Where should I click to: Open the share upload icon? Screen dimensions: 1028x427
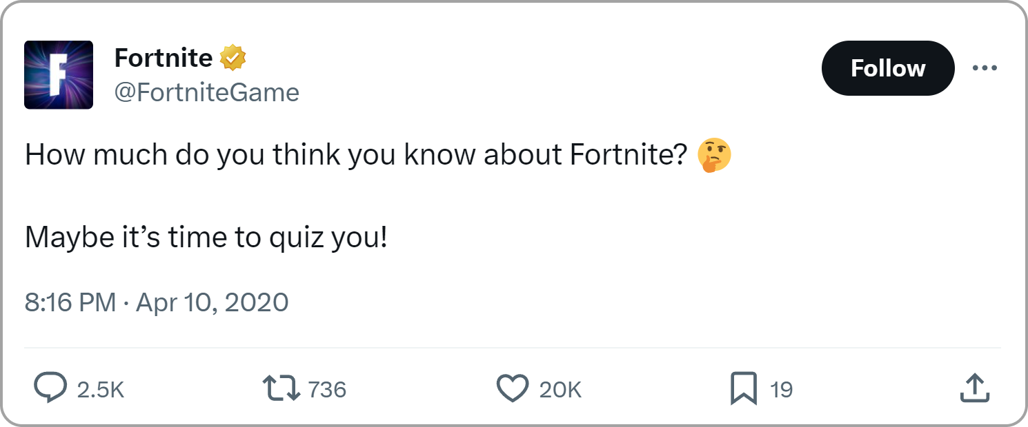coord(975,388)
